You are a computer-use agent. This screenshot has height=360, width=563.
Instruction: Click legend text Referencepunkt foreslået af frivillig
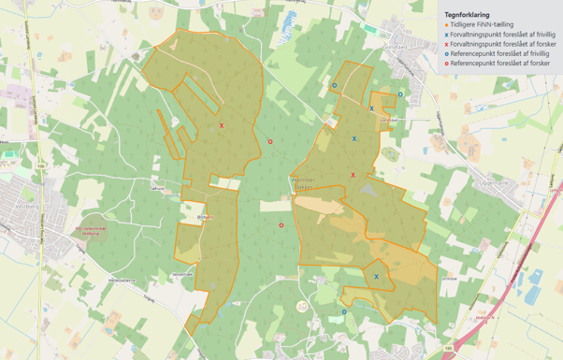499,54
